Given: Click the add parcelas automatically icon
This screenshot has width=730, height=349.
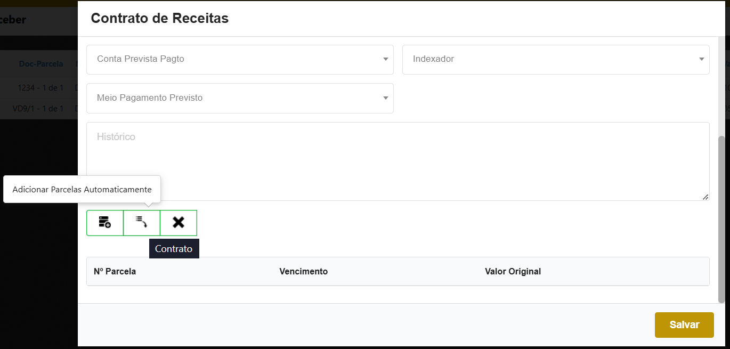Looking at the screenshot, I should point(142,223).
